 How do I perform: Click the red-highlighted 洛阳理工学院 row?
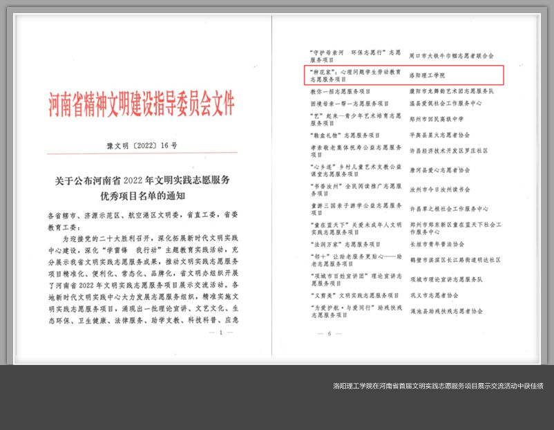click(x=405, y=75)
